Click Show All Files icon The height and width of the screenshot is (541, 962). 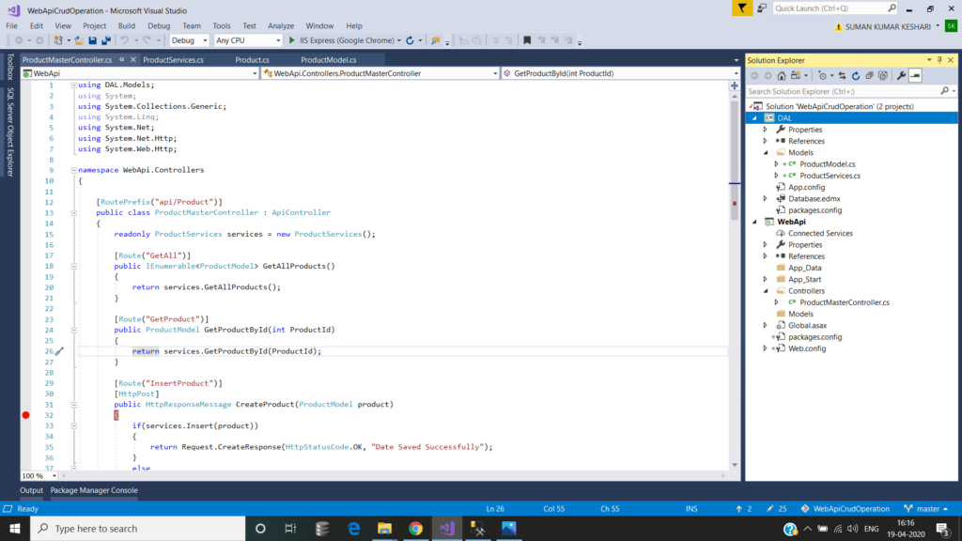(x=883, y=75)
